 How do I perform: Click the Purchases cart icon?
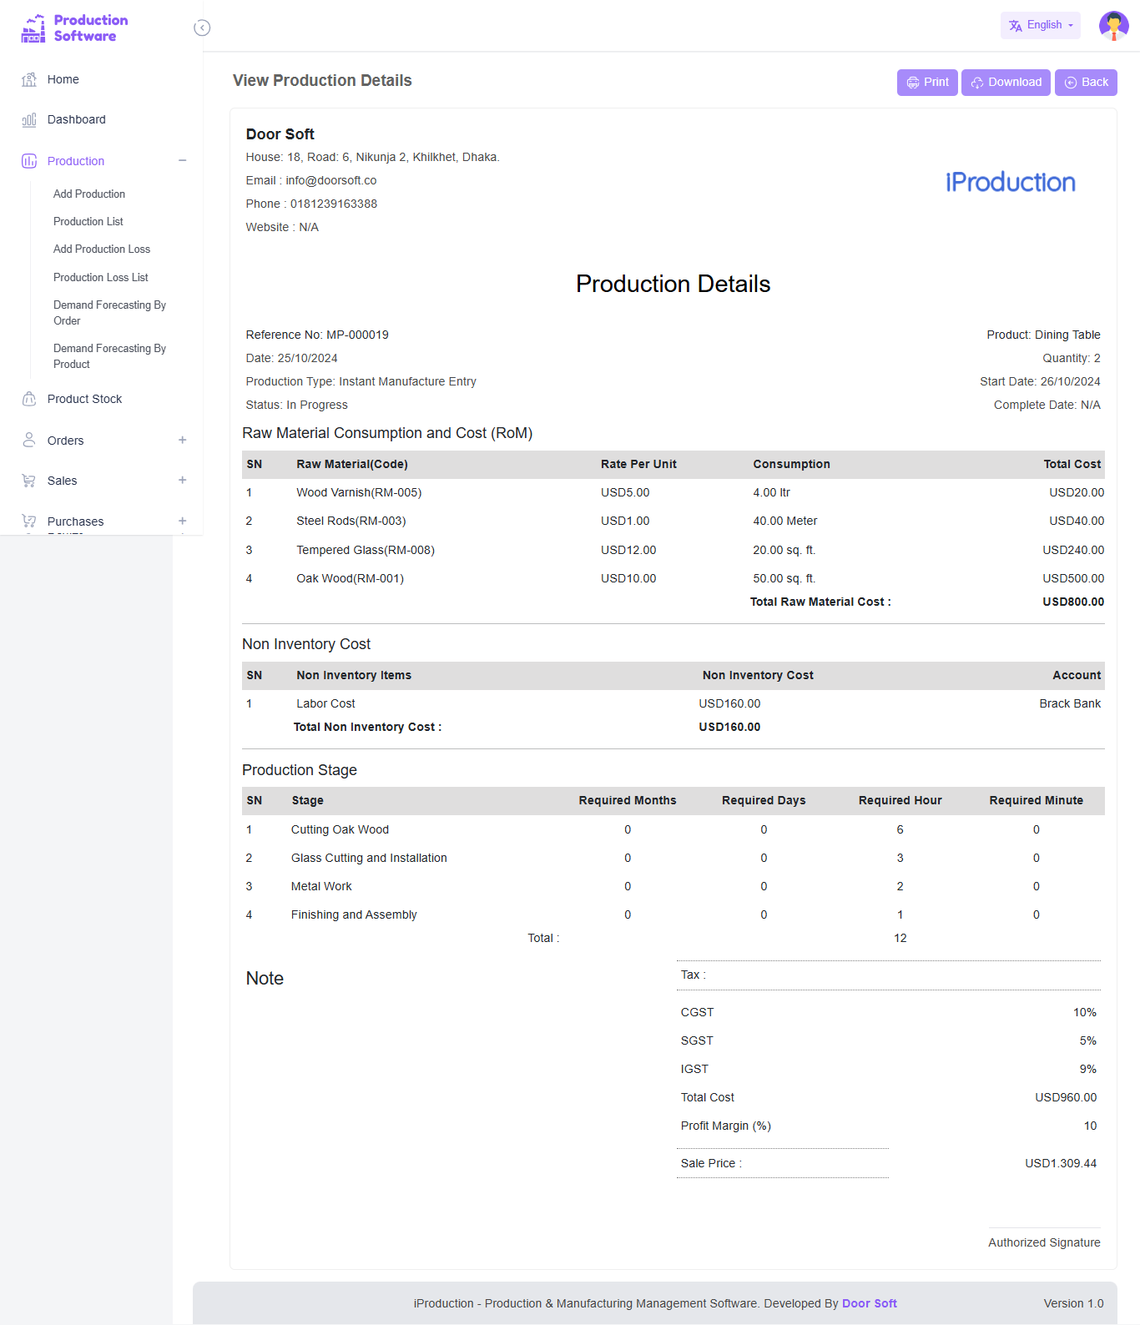(x=29, y=521)
